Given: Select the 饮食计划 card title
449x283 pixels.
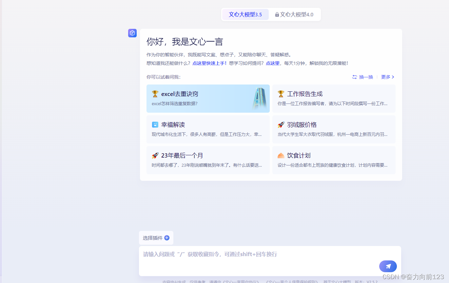Looking at the screenshot, I should pos(299,156).
